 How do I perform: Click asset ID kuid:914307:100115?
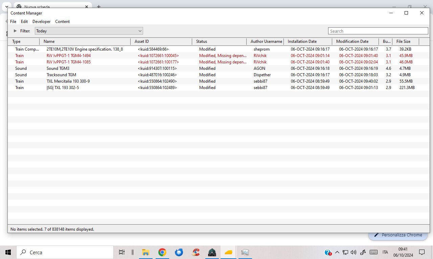[x=157, y=68]
